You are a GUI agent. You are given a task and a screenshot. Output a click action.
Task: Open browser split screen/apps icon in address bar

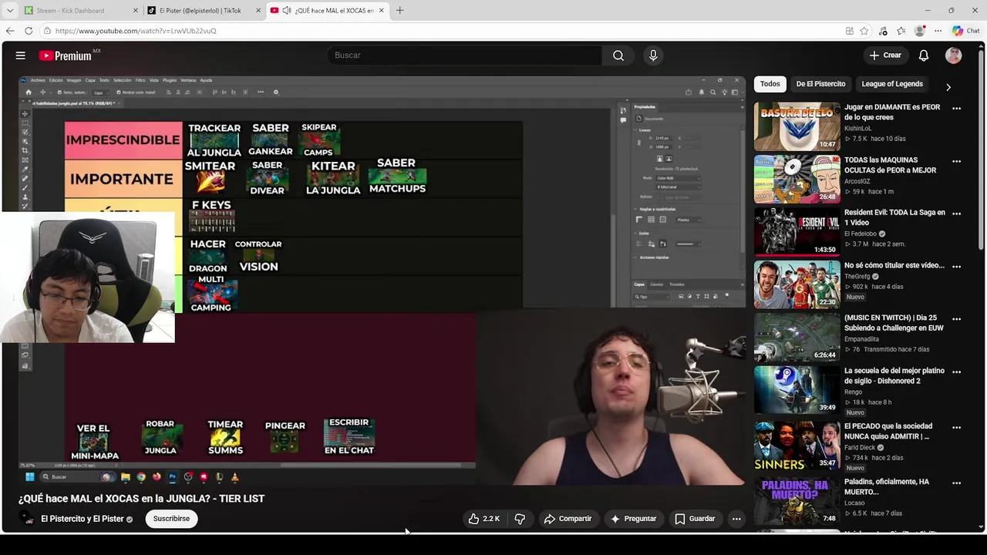click(x=849, y=31)
